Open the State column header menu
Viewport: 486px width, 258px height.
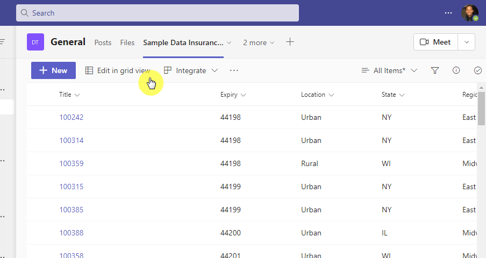pyautogui.click(x=393, y=95)
